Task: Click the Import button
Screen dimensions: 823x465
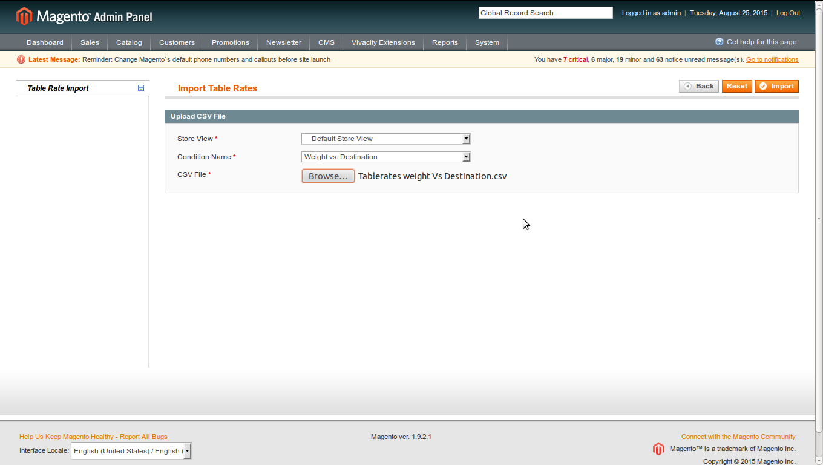Action: coord(777,86)
